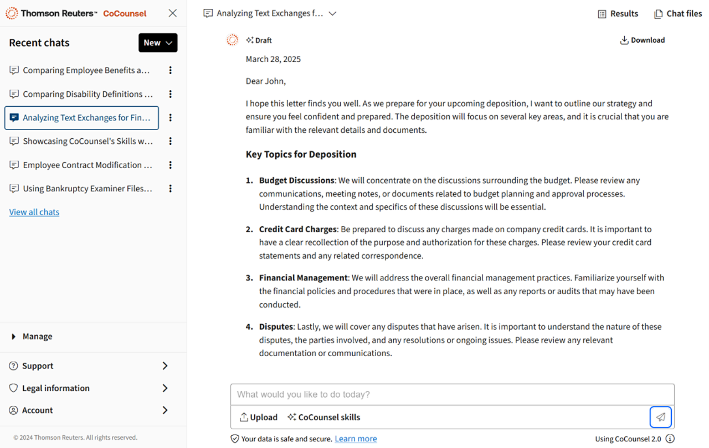Download the draft letter
This screenshot has width=709, height=448.
click(x=643, y=40)
